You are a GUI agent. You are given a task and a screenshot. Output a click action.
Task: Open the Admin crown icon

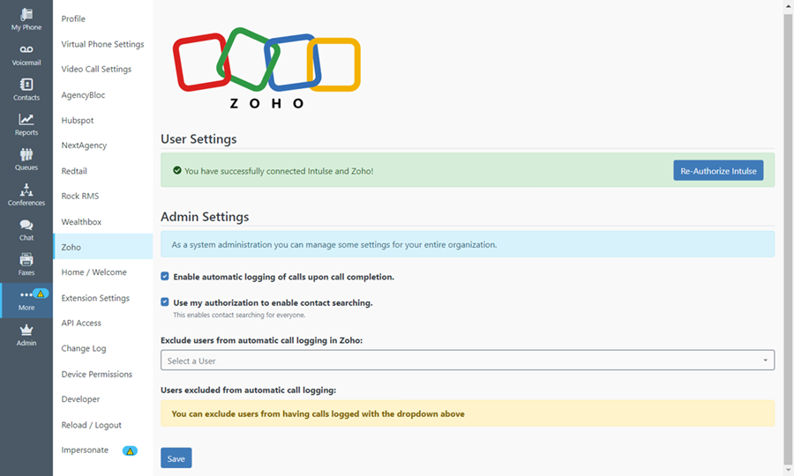26,330
